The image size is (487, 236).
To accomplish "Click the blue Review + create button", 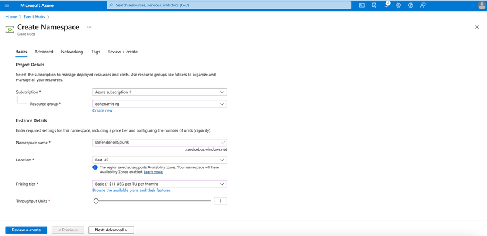I will 26,230.
